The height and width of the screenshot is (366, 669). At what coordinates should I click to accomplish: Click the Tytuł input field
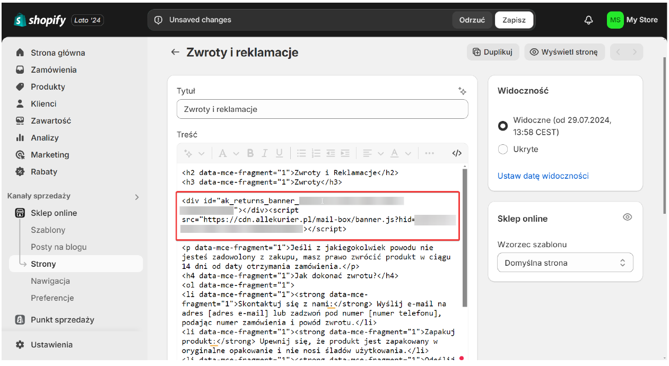323,109
